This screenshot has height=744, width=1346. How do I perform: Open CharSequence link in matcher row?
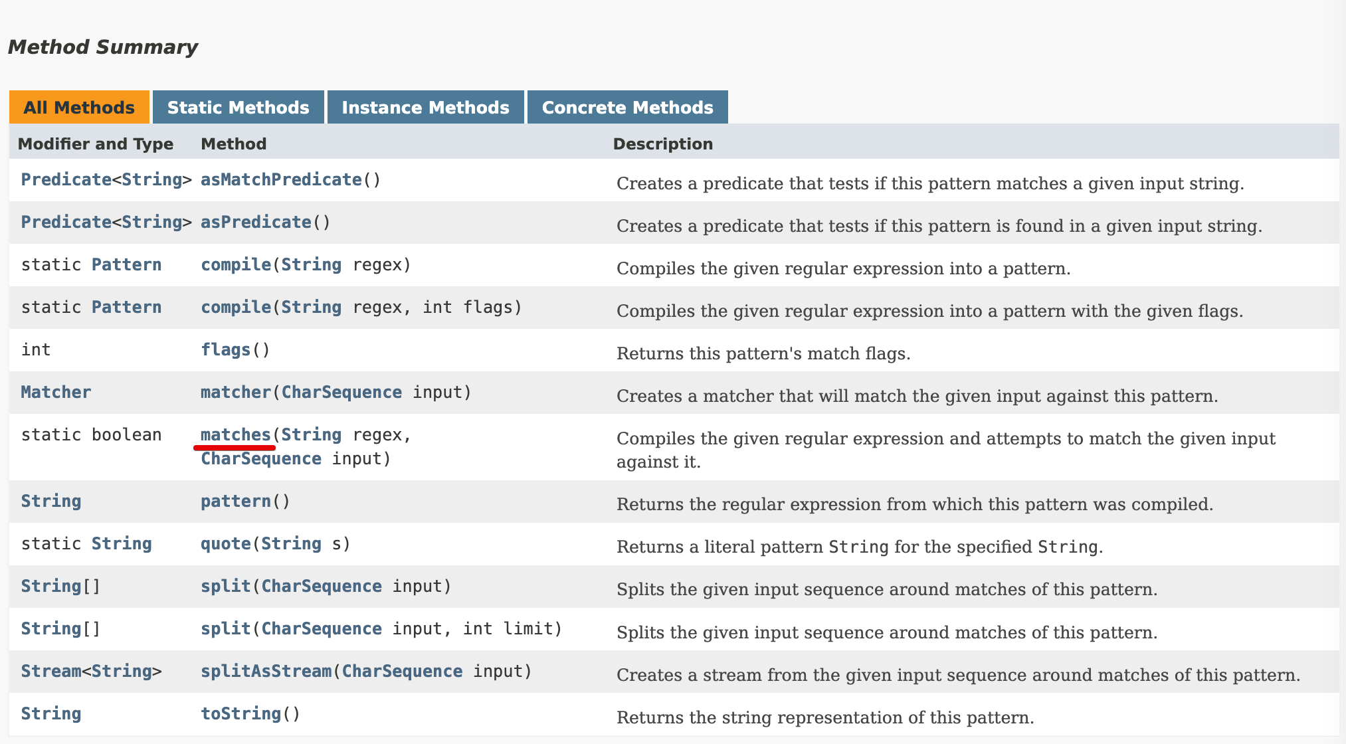(x=341, y=393)
